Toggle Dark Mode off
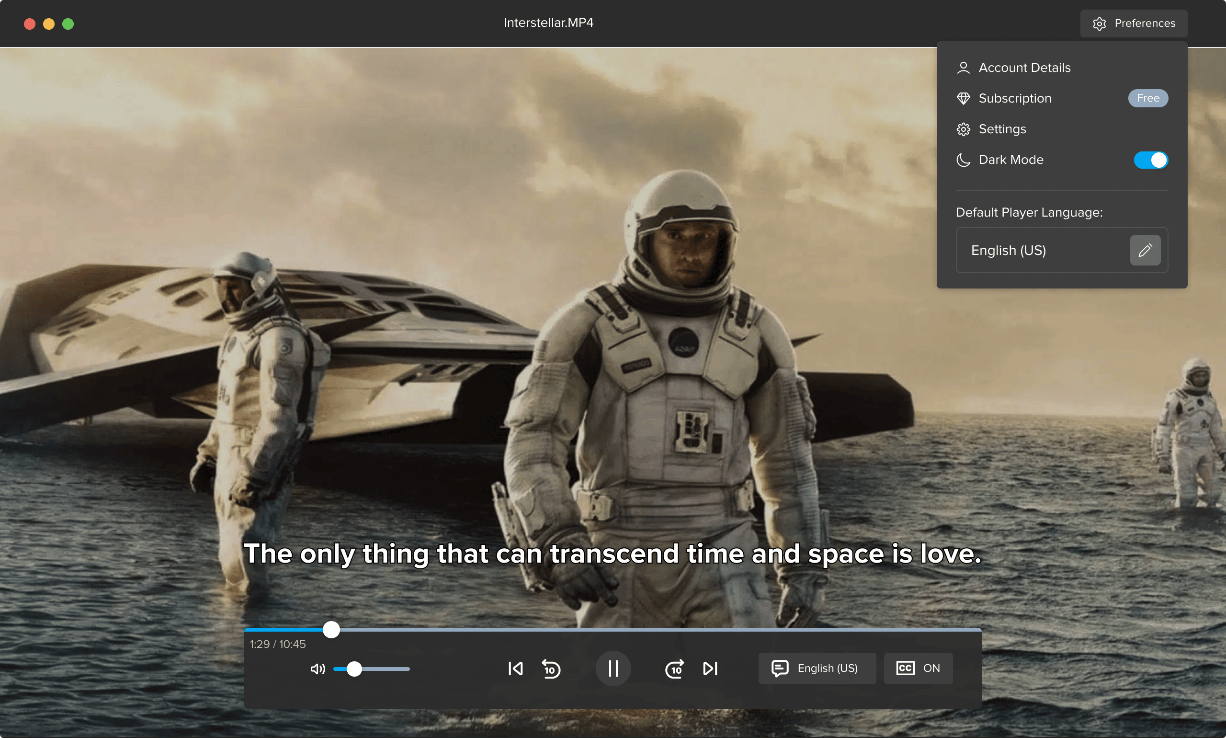This screenshot has width=1226, height=738. [x=1150, y=160]
